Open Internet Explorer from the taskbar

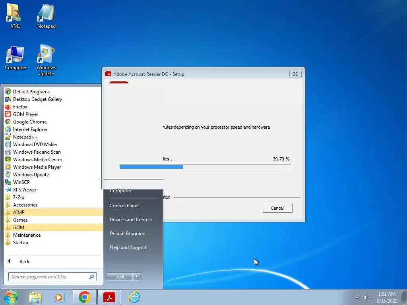point(134,297)
